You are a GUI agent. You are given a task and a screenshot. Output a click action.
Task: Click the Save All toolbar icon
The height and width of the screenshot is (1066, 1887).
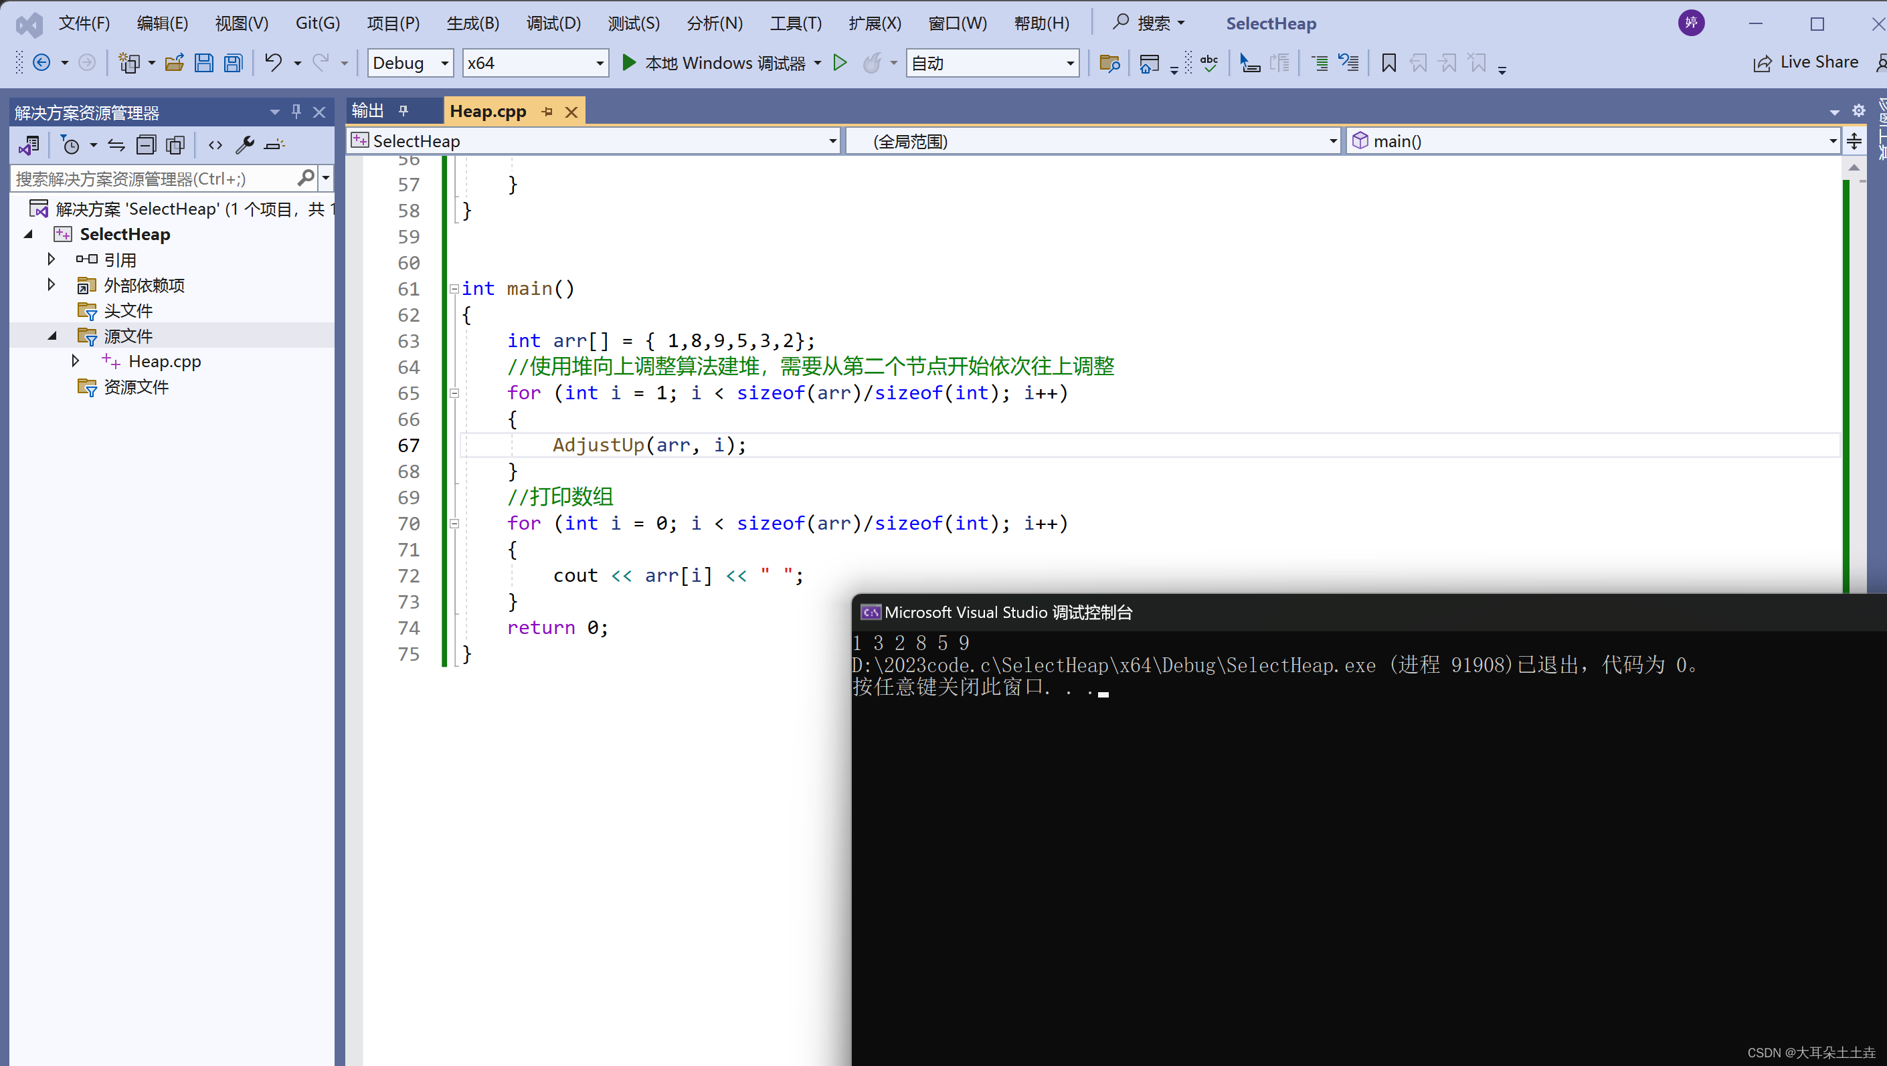click(x=233, y=63)
